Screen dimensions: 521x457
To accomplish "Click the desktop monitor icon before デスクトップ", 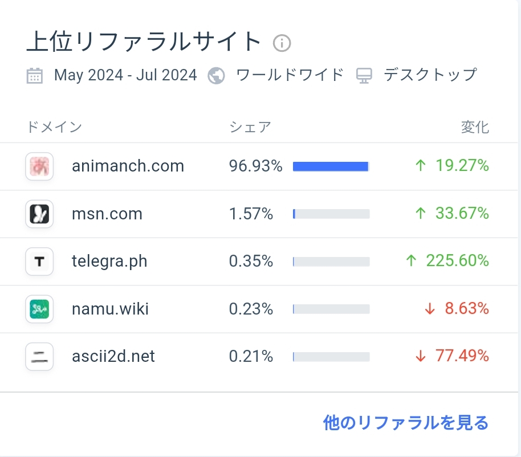I will point(364,76).
